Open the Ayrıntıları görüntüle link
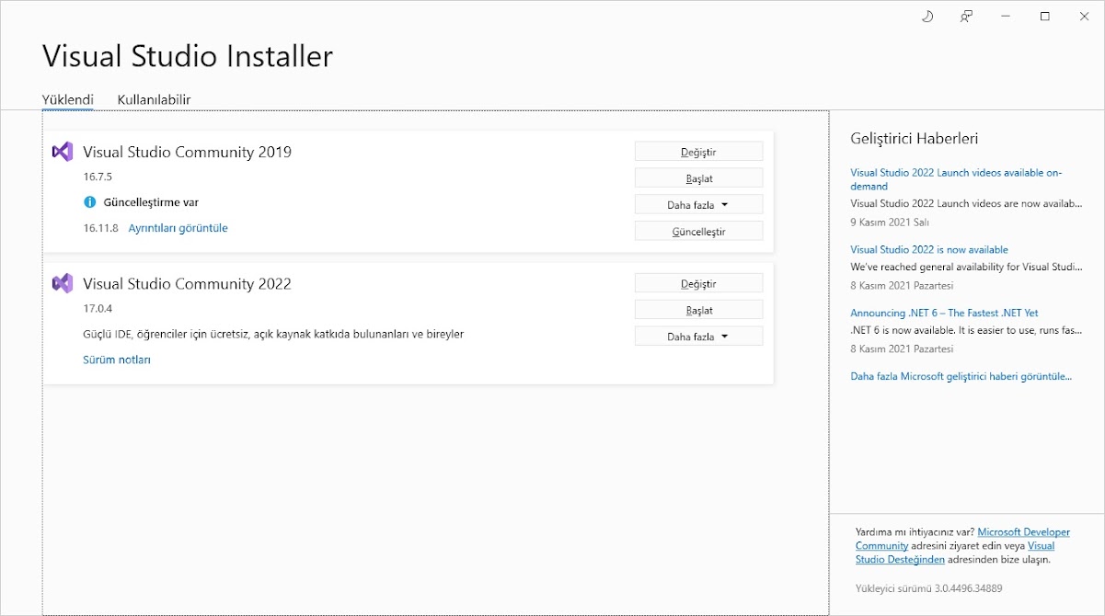Screen dimensions: 1105x616 178,228
